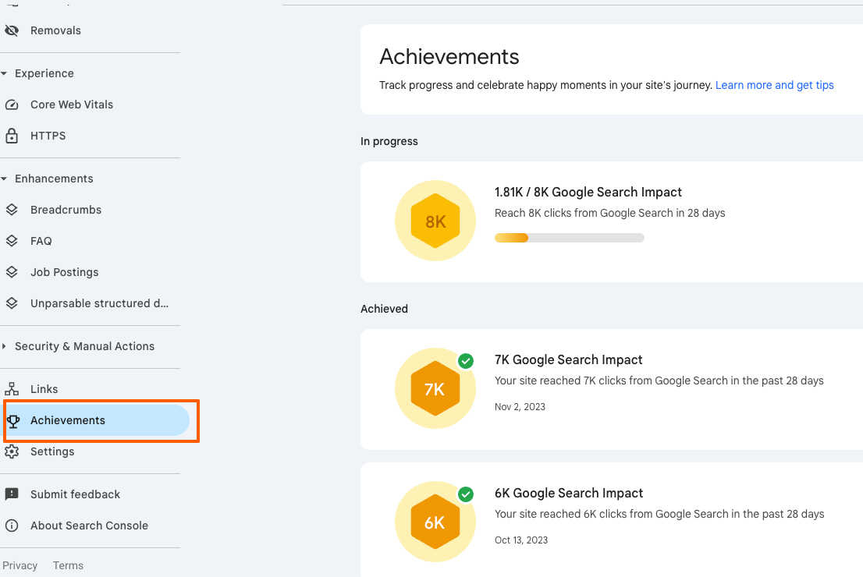Click the 6K hexagon badge

[x=435, y=522]
